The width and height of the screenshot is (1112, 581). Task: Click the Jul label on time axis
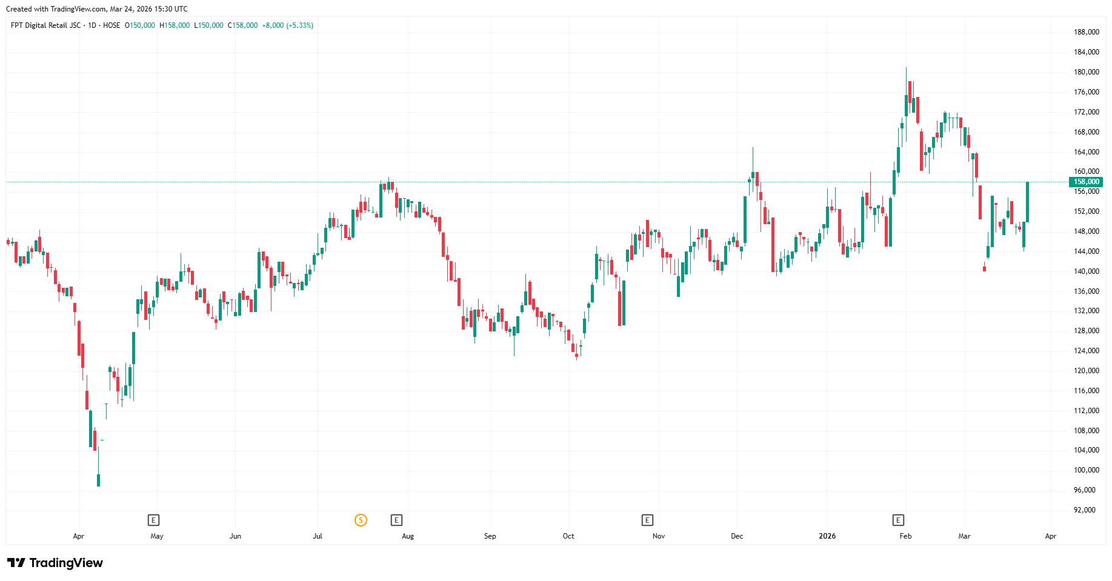pos(318,536)
